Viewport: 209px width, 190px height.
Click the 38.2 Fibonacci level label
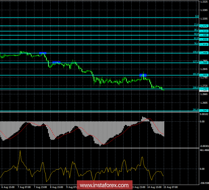pyautogui.click(x=196, y=30)
